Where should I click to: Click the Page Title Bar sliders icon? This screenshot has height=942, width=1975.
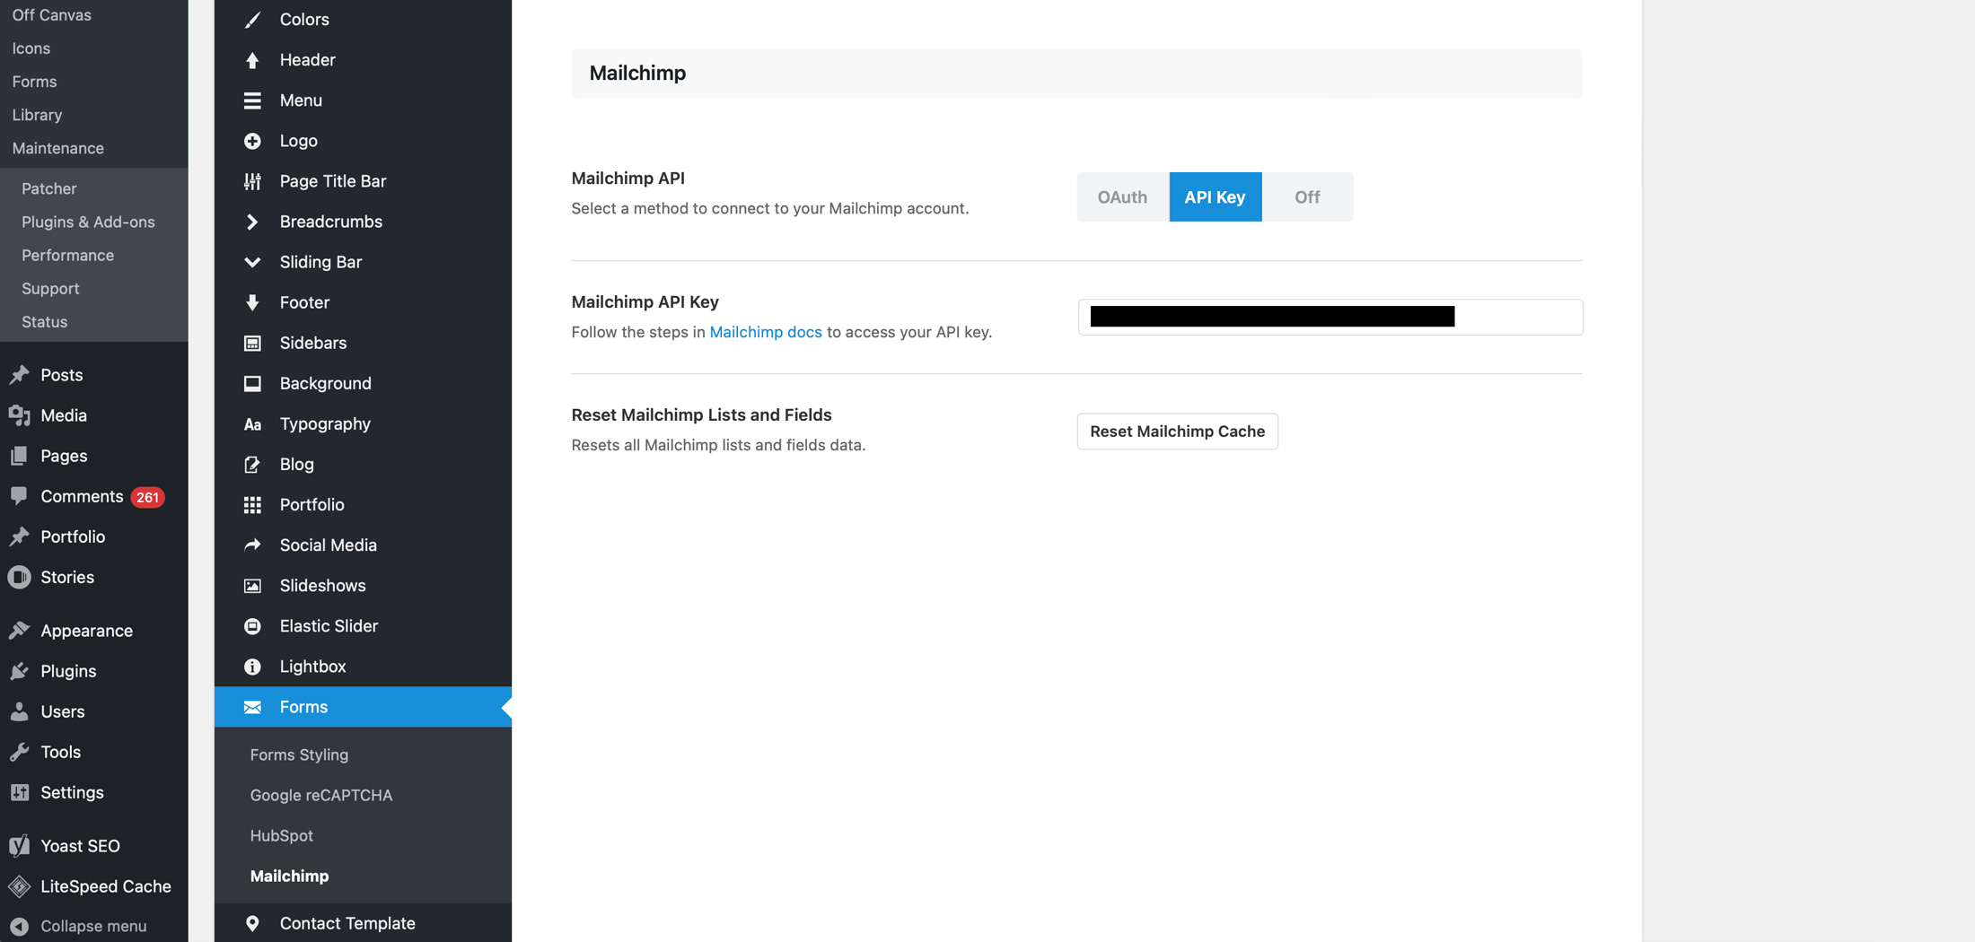coord(252,181)
